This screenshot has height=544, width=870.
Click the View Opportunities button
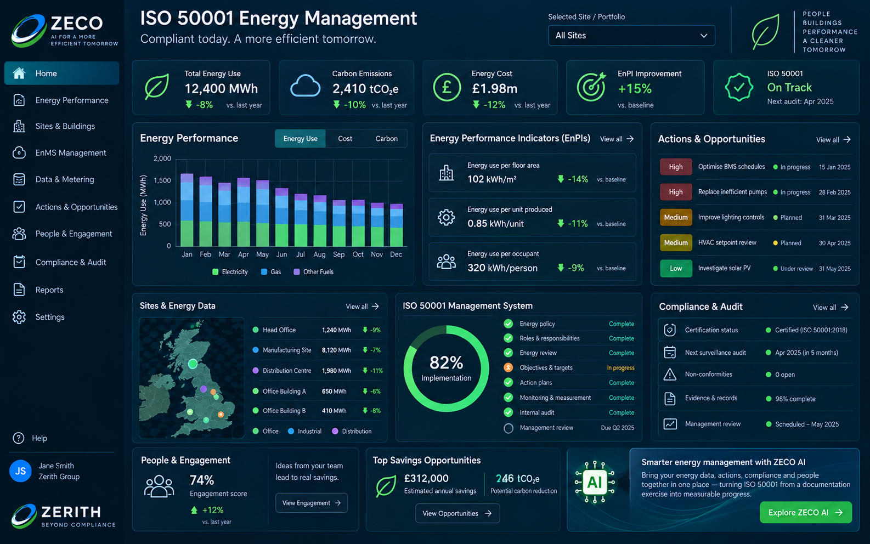click(457, 513)
